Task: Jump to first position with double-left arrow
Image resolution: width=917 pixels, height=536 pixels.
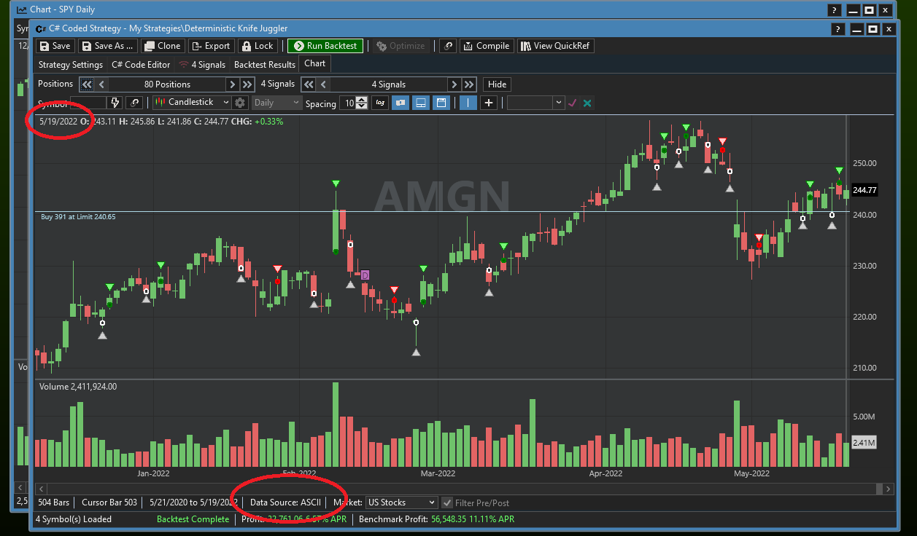Action: point(87,84)
